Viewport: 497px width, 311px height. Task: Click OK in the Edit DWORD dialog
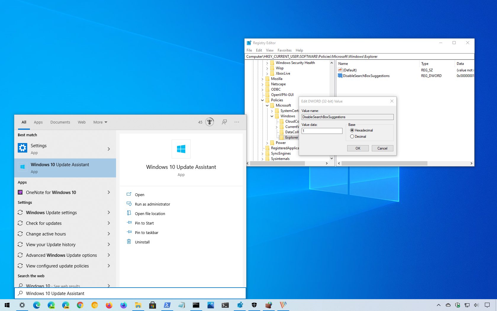point(358,148)
